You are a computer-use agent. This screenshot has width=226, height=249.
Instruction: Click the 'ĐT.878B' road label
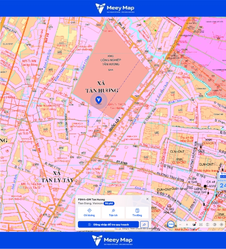point(122,162)
